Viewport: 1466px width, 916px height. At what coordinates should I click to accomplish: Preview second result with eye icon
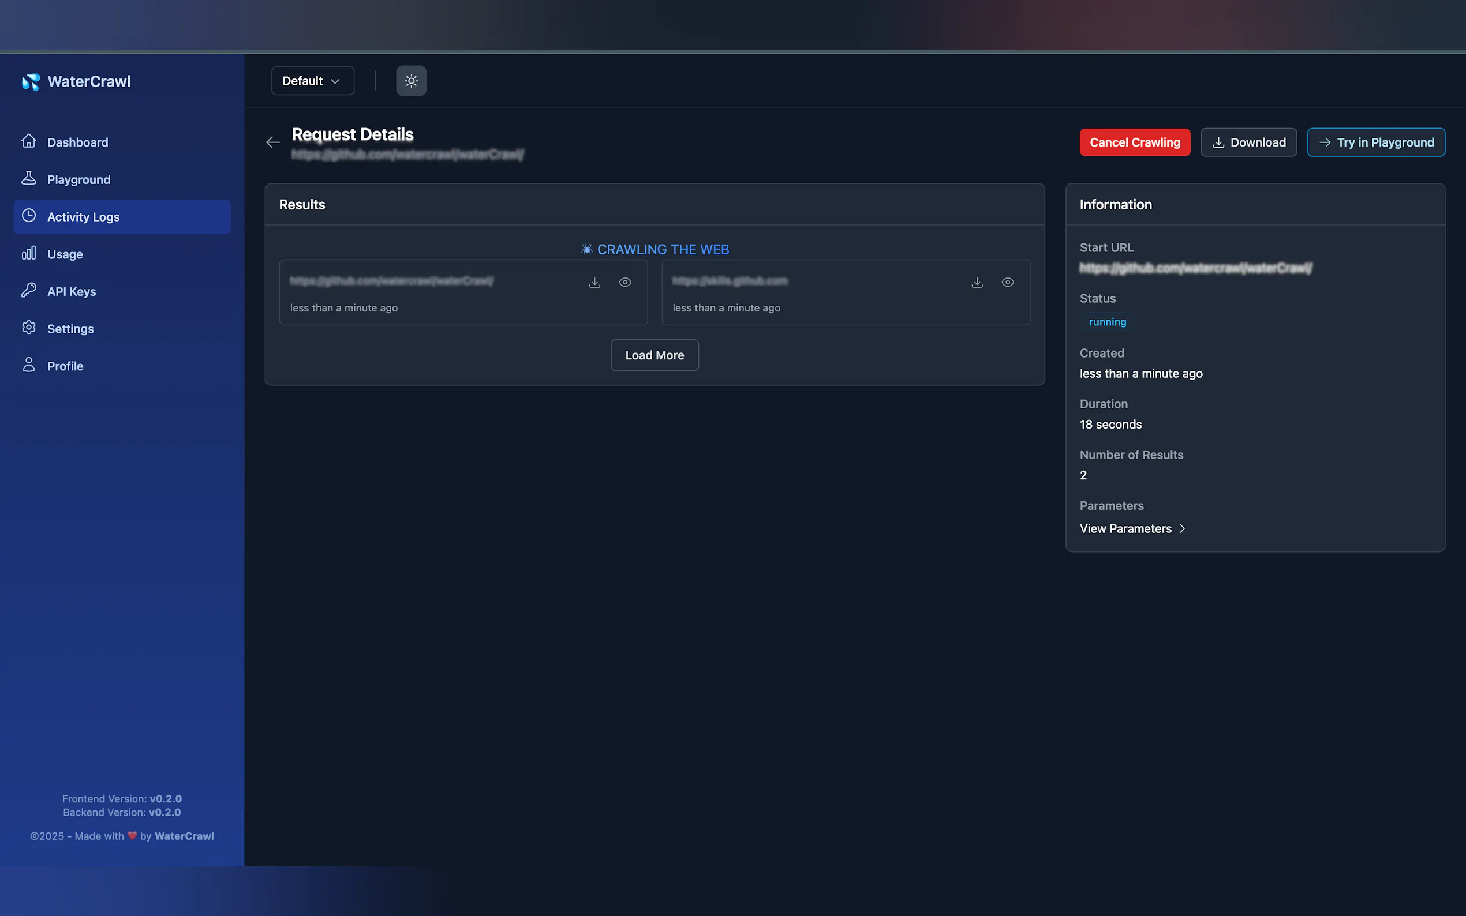[x=1007, y=282]
